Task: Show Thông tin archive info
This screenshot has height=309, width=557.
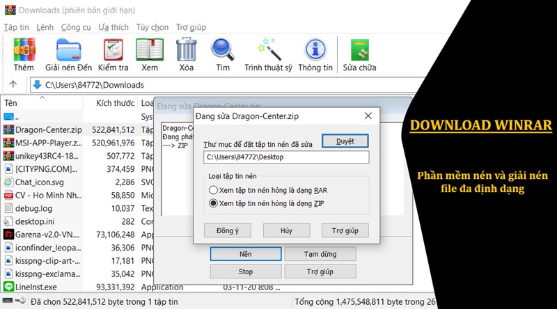Action: (x=315, y=49)
